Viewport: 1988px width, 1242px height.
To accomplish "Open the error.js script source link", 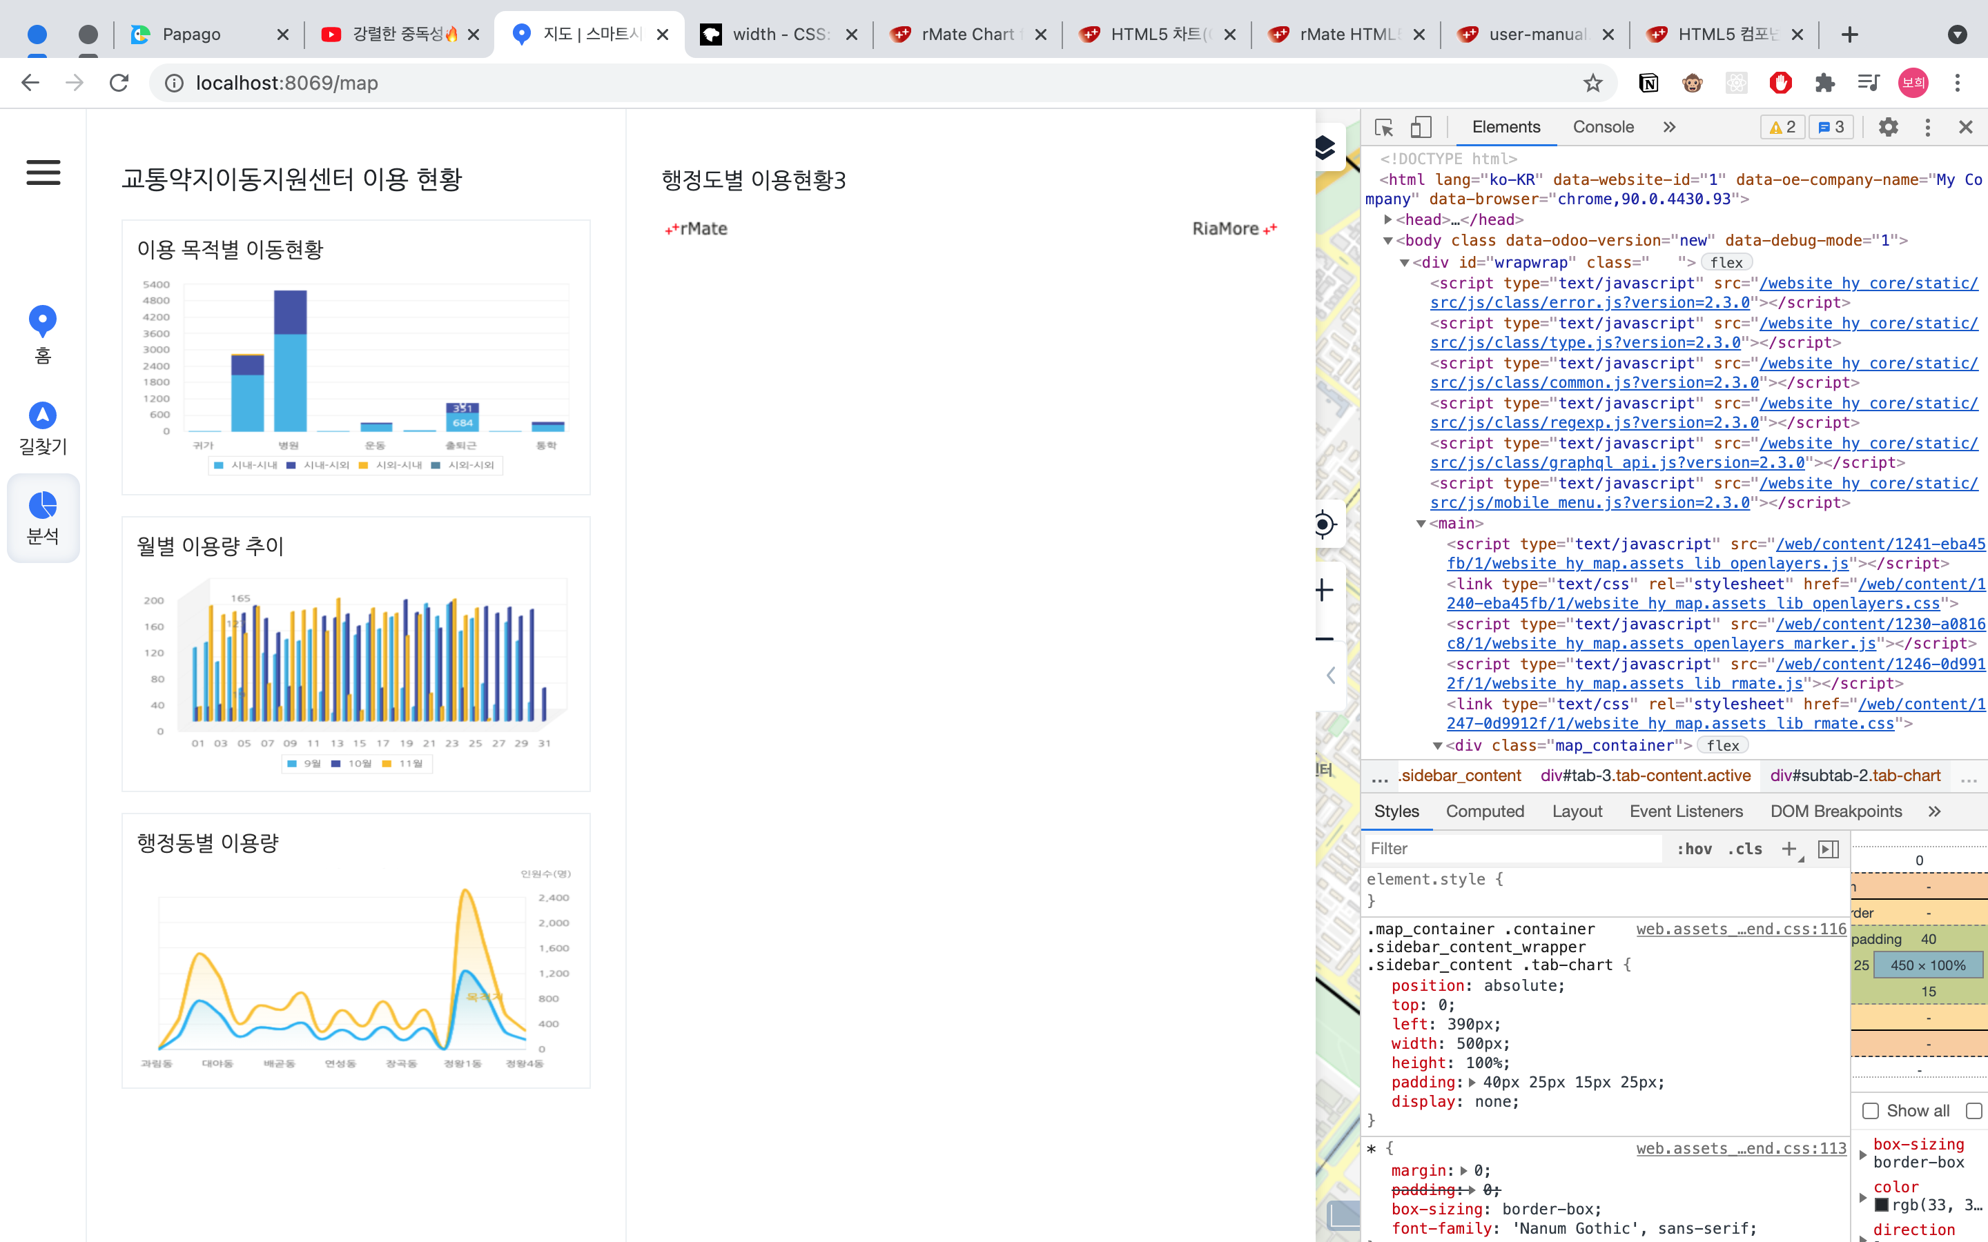I will 1704,293.
